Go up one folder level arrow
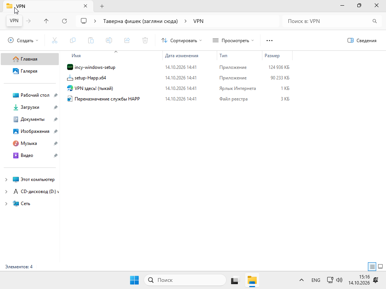 [x=46, y=21]
